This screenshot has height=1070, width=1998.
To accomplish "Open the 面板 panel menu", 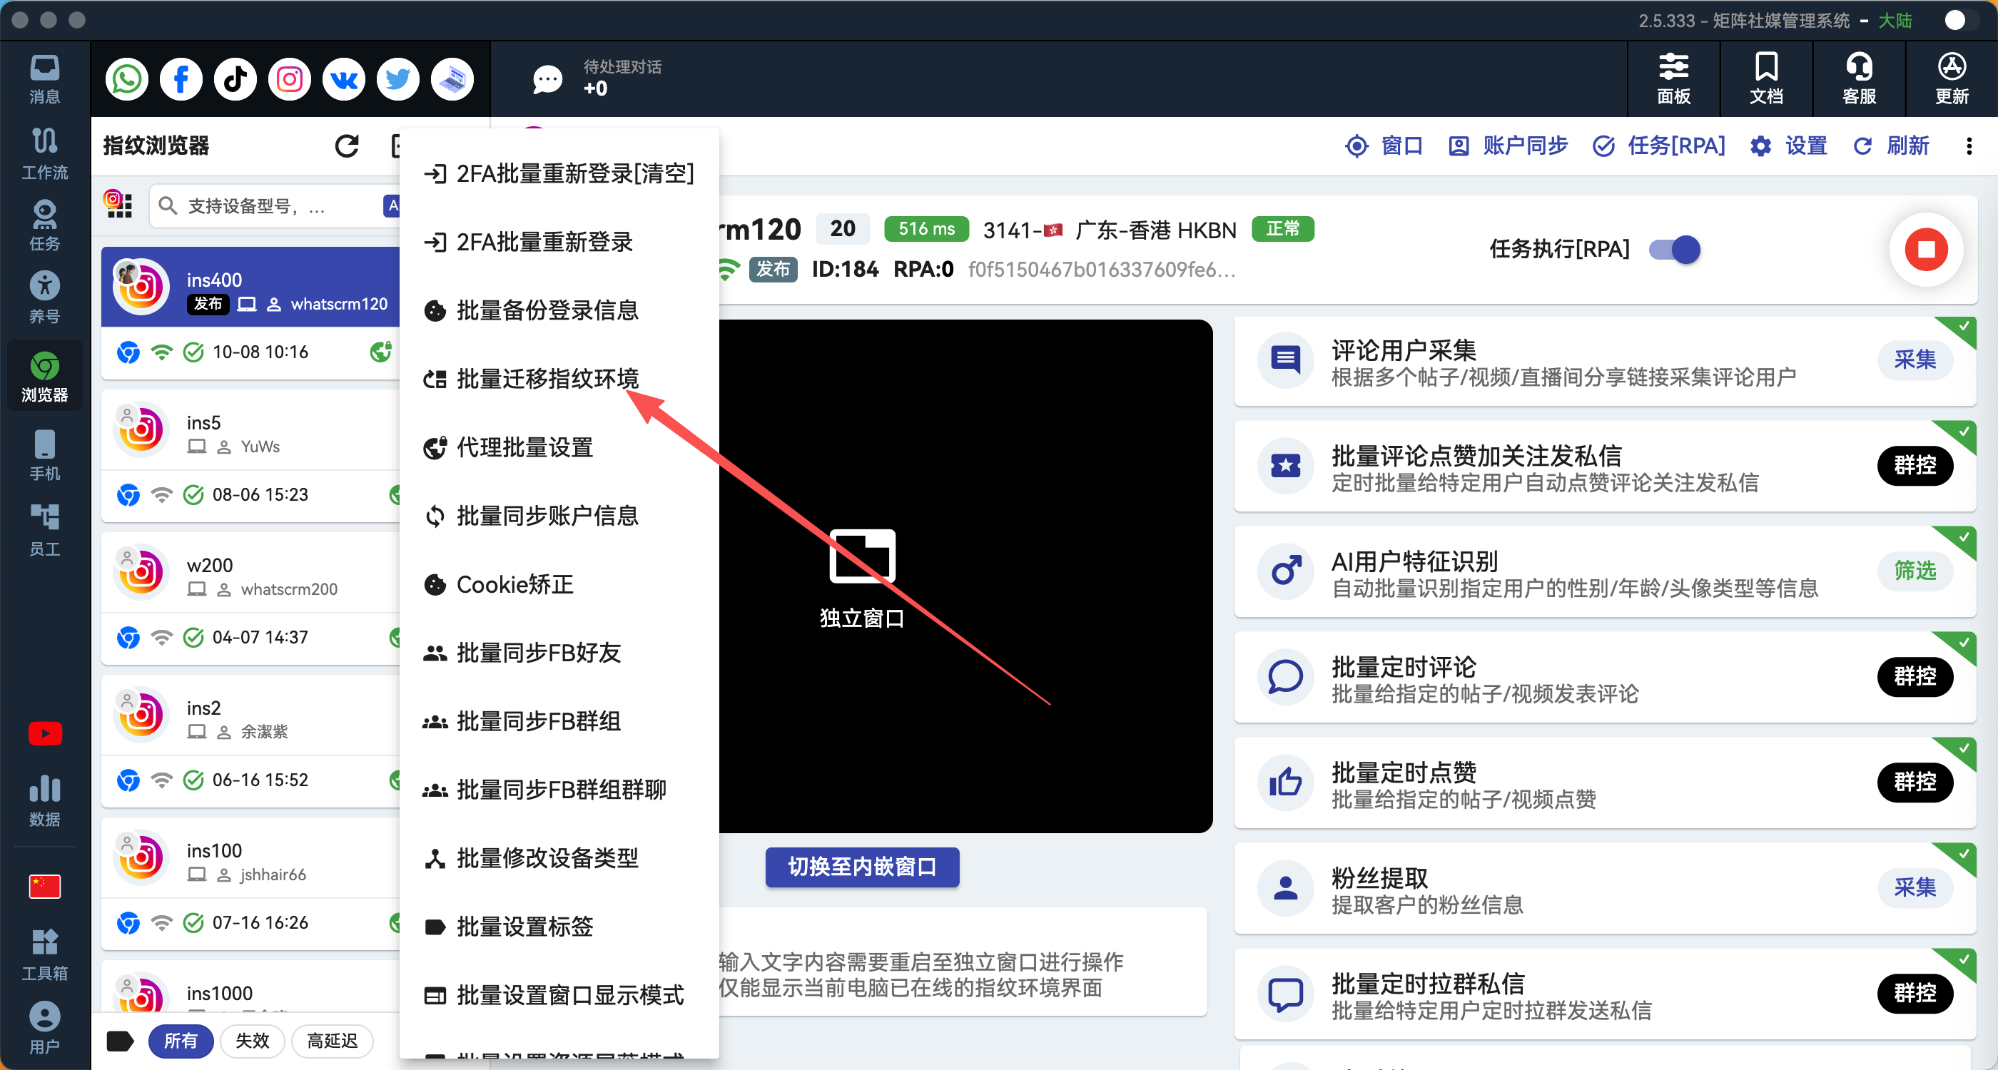I will pyautogui.click(x=1673, y=79).
